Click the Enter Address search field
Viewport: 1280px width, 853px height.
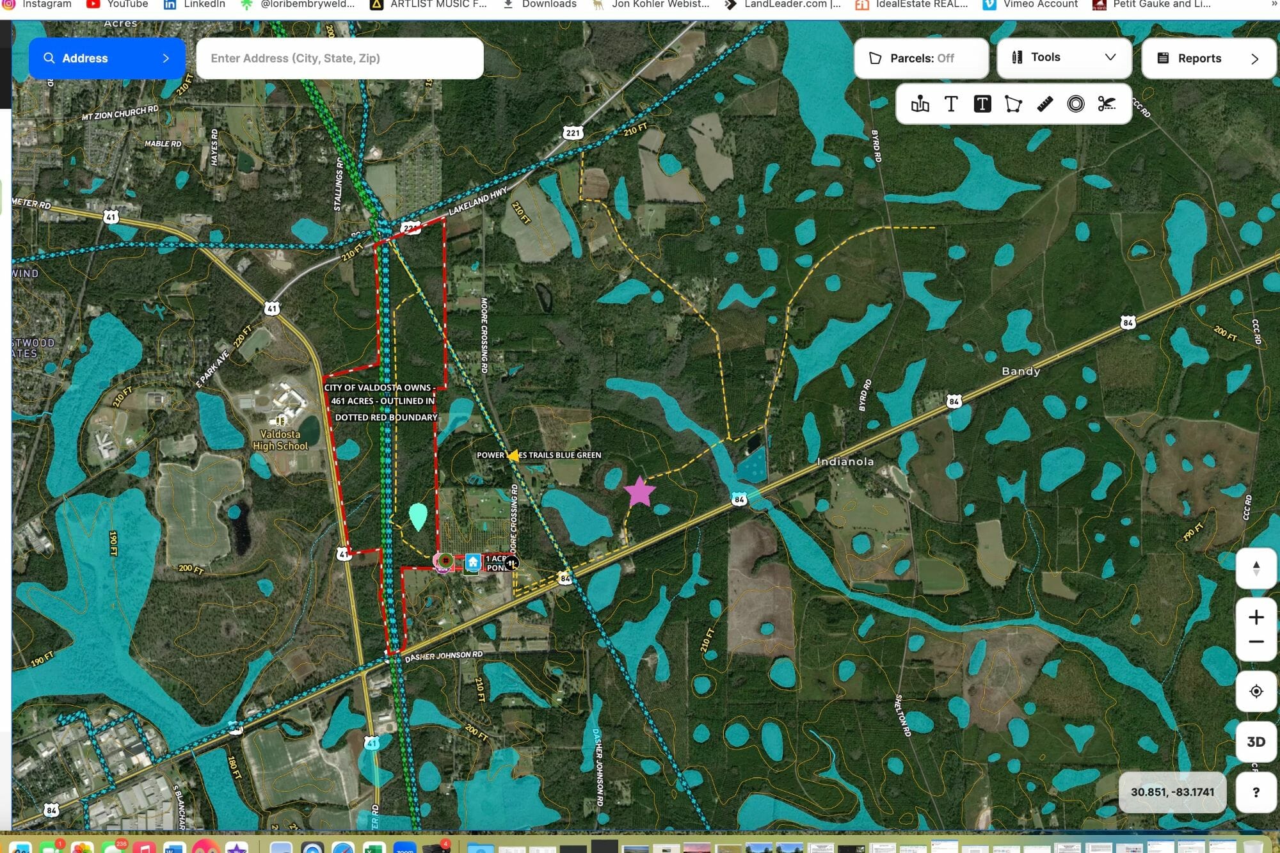[x=339, y=58]
